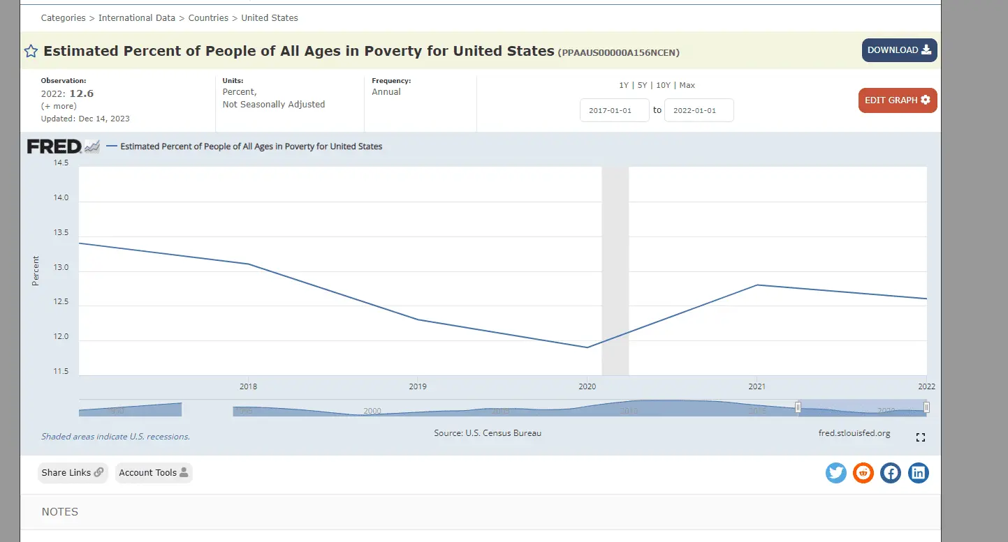This screenshot has height=542, width=1008.
Task: Enter fullscreen graph view
Action: coord(921,437)
